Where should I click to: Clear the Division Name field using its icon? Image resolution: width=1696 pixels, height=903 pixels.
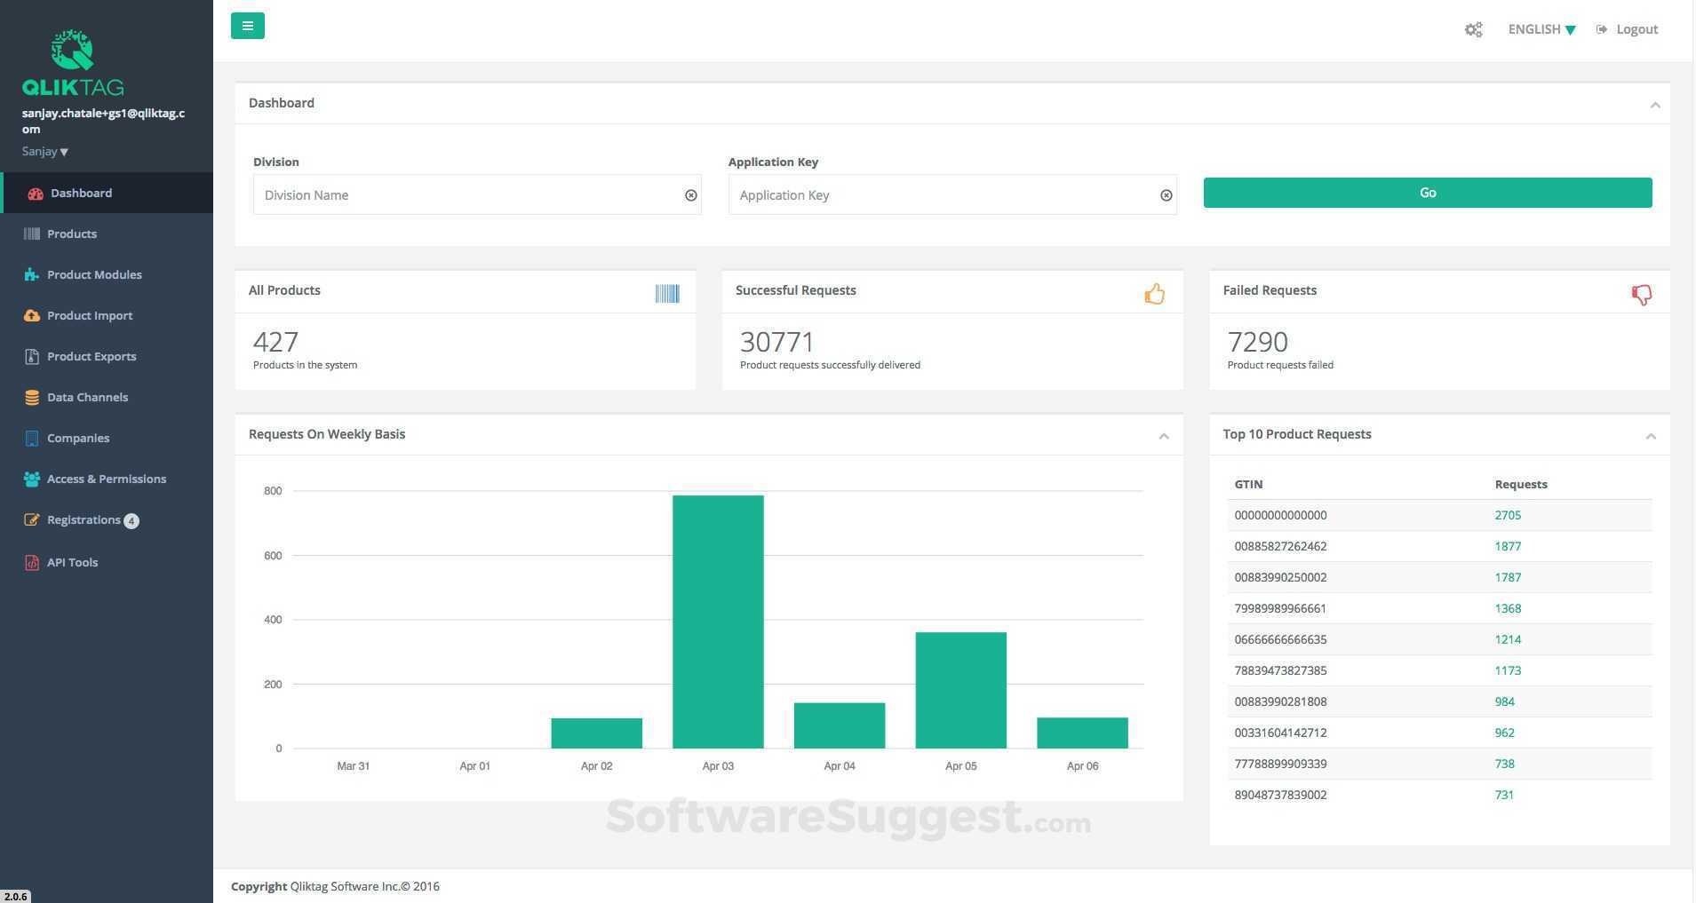[x=691, y=194]
